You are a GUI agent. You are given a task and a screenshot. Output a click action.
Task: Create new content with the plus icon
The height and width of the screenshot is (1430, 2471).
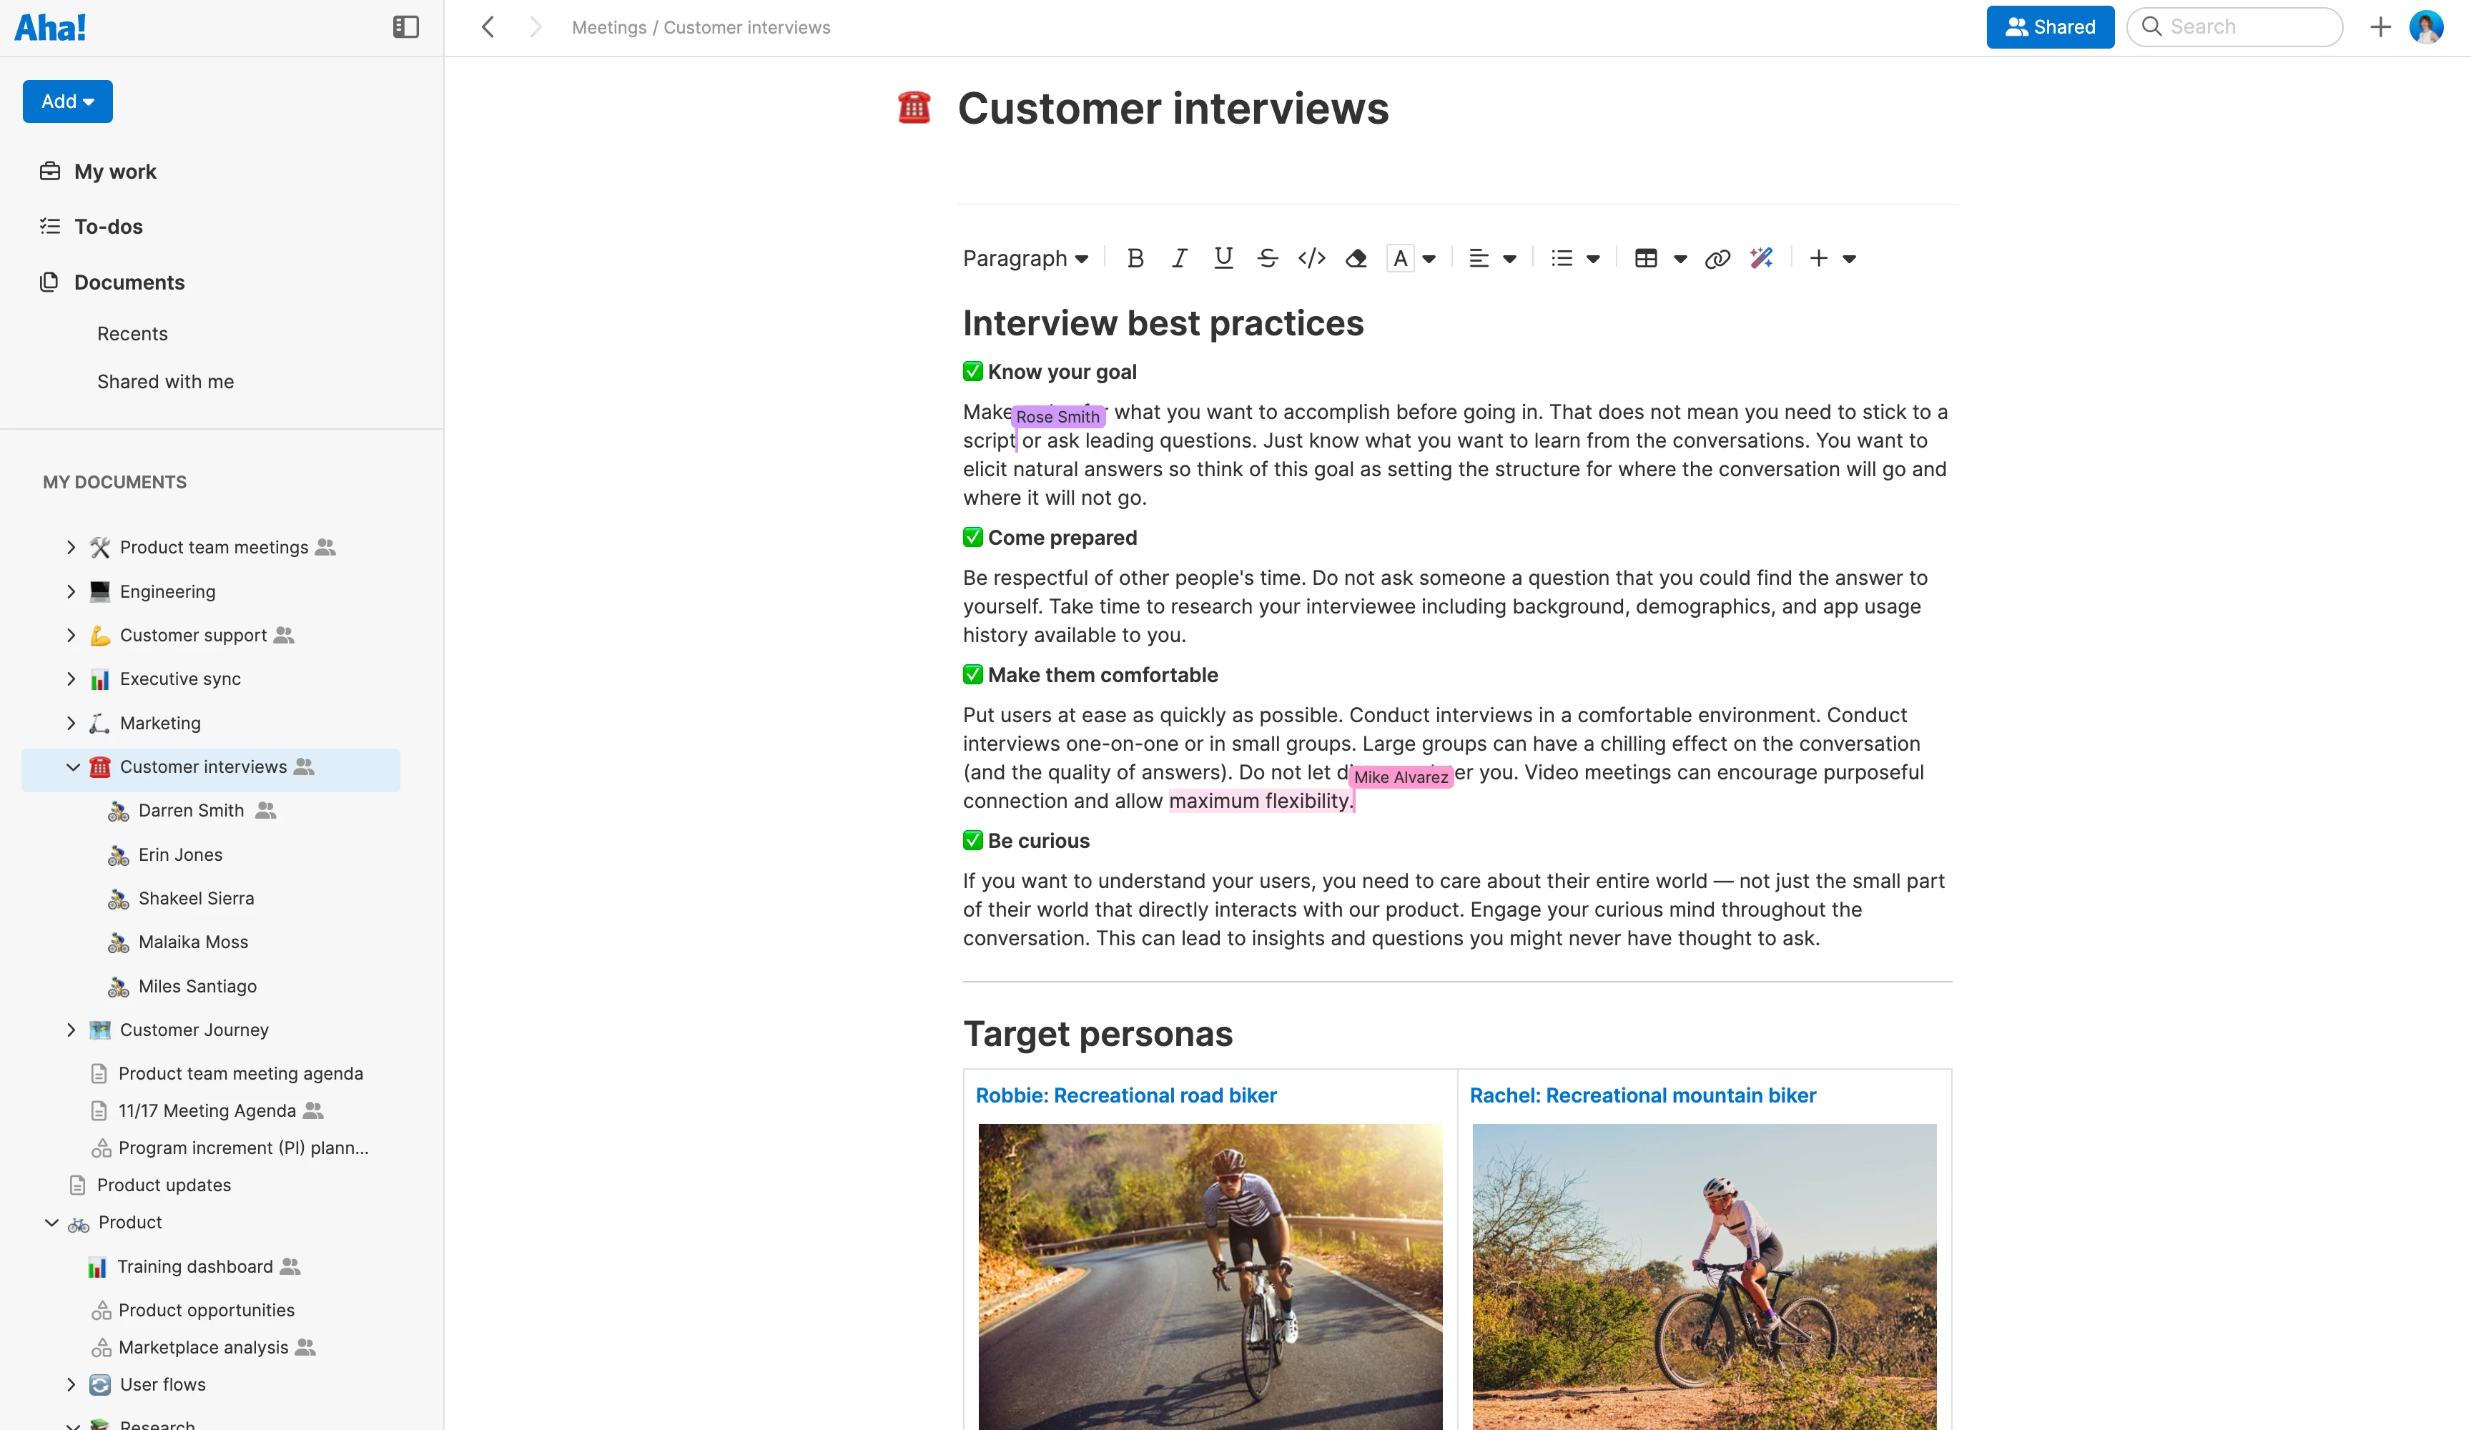pos(1819,258)
